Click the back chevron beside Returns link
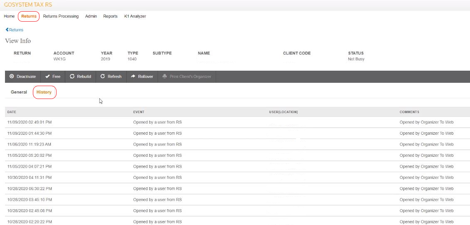 click(7, 30)
